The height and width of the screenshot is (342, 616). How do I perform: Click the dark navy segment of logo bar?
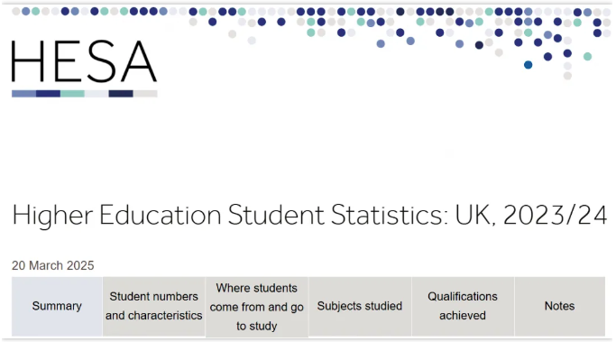click(121, 94)
